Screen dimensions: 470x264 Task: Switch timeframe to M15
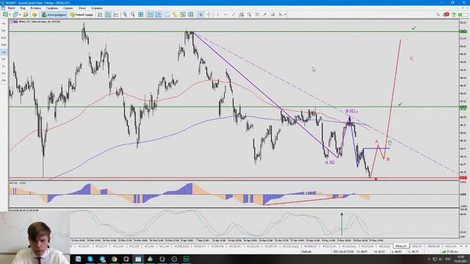pos(4,37)
